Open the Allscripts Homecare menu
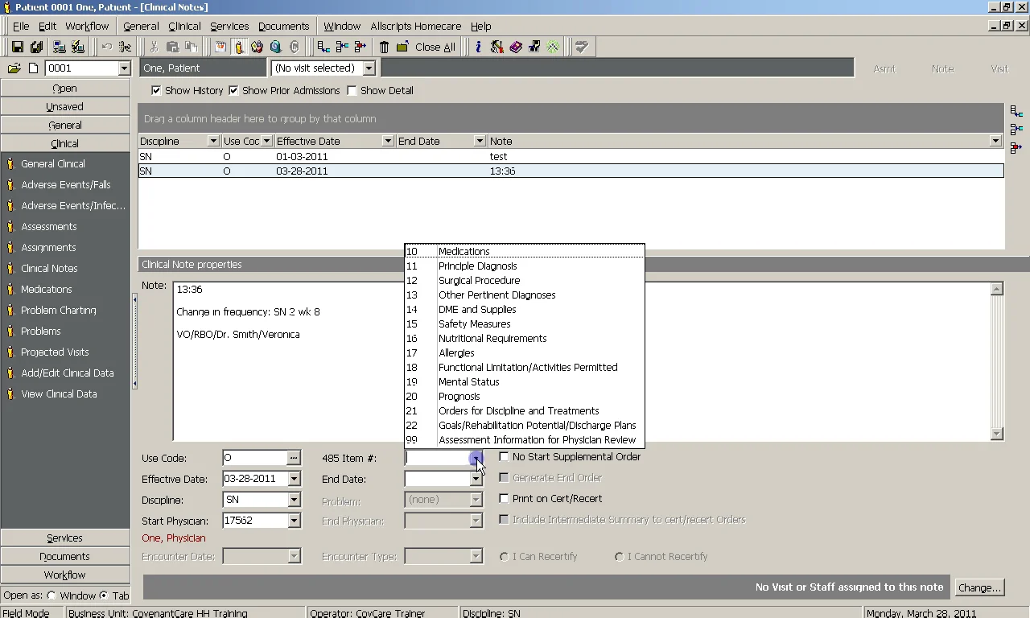The width and height of the screenshot is (1030, 618). coord(415,27)
